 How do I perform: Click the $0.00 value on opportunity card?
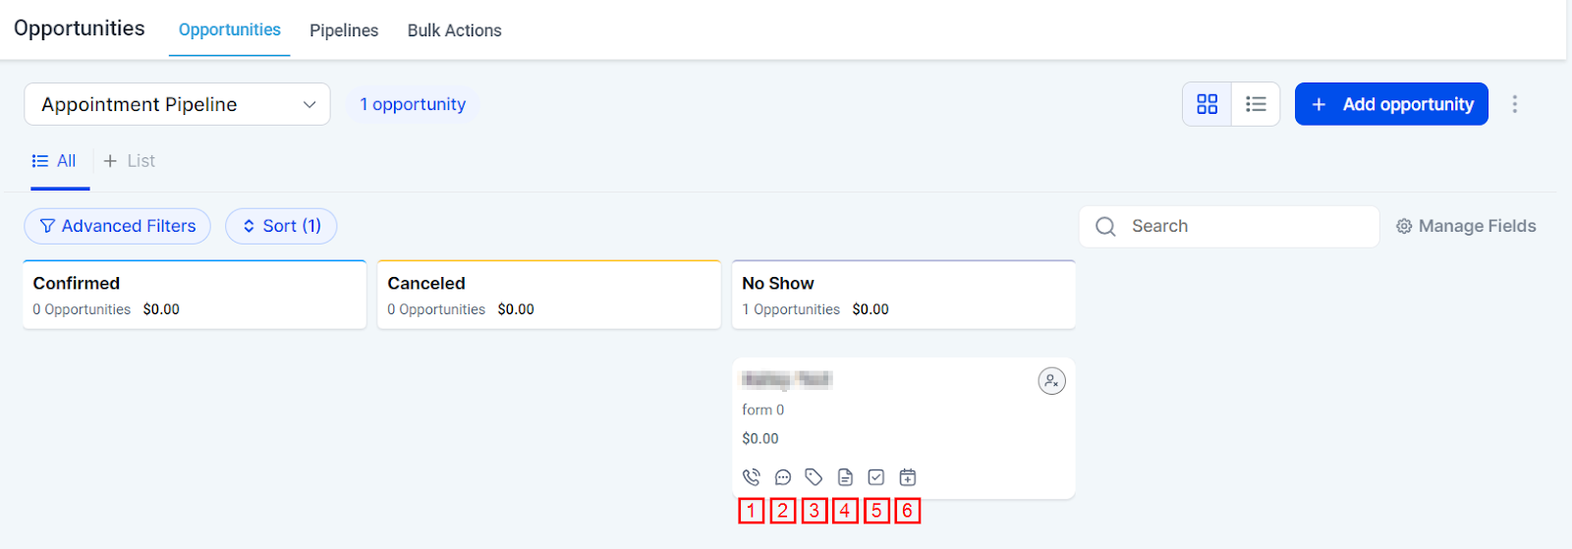coord(760,439)
